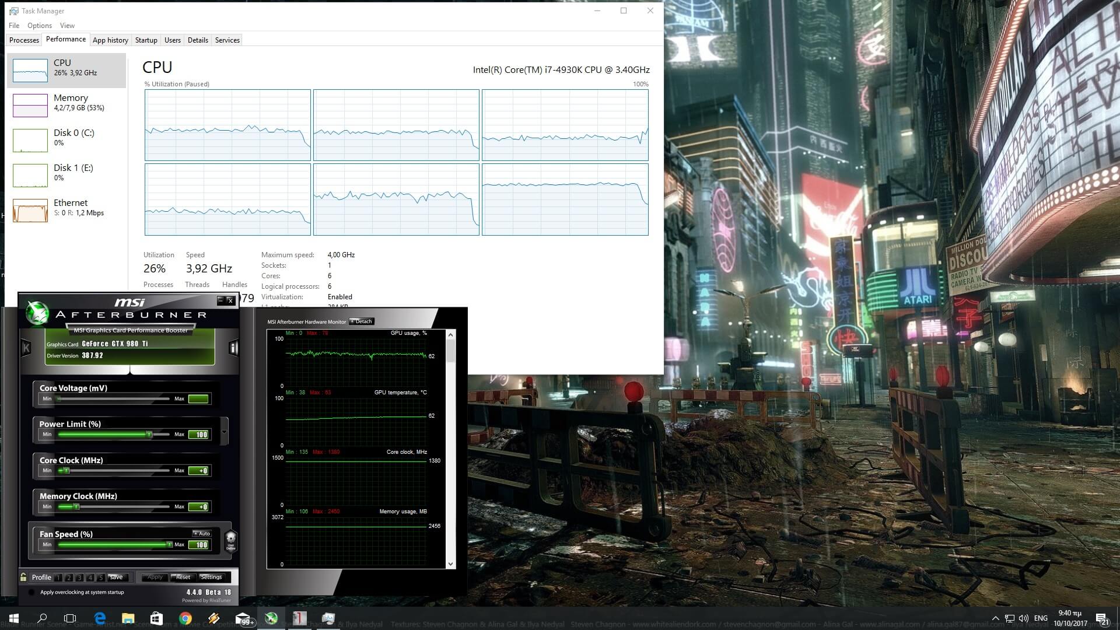Switch to the Processes tab
1120x630 pixels.
24,40
